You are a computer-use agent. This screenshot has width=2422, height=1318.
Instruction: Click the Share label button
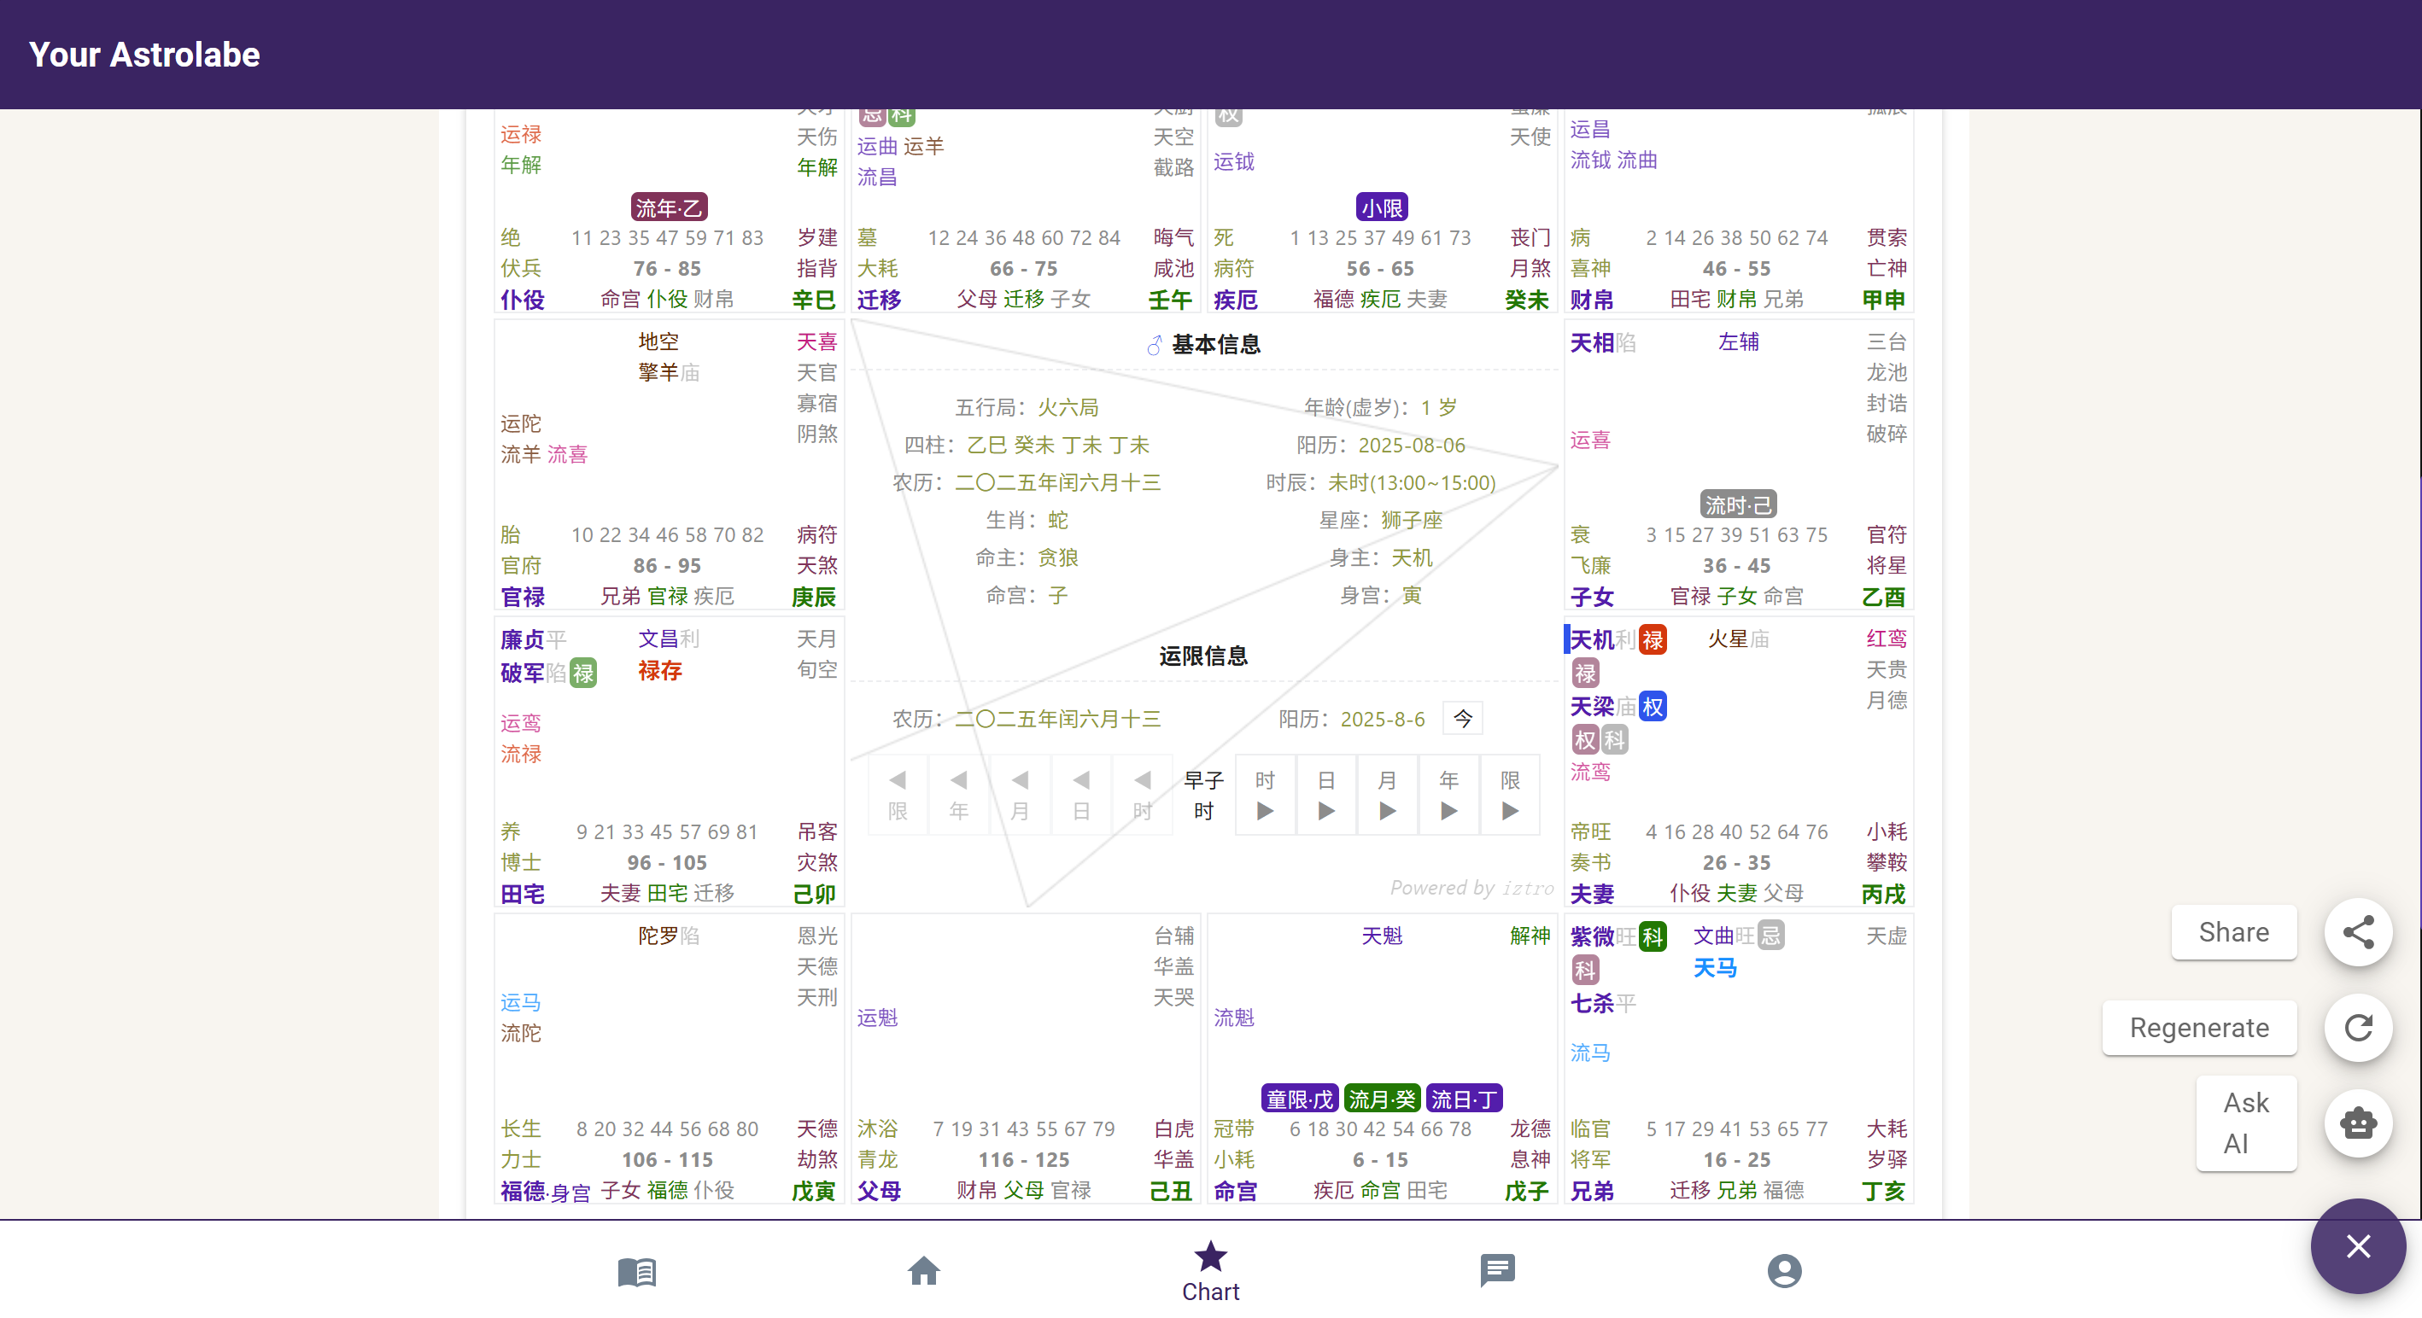[2233, 932]
